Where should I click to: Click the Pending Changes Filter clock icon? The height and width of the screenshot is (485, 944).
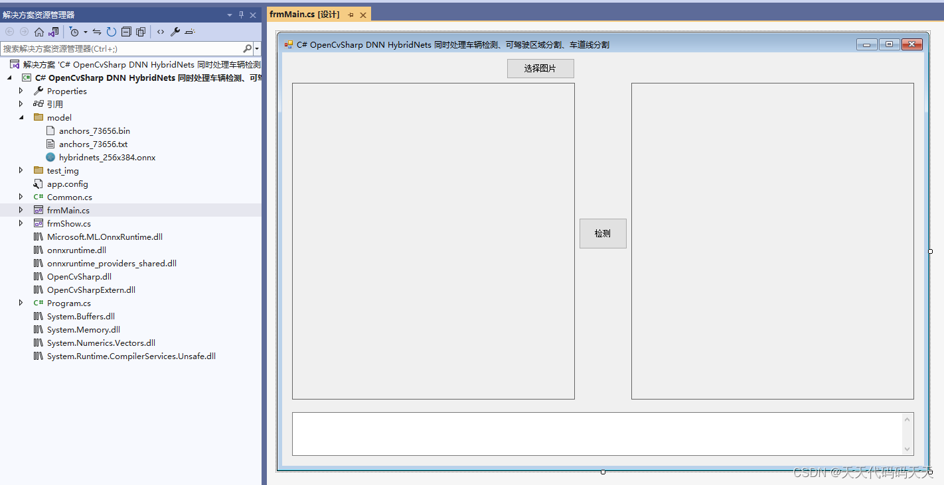click(x=74, y=31)
